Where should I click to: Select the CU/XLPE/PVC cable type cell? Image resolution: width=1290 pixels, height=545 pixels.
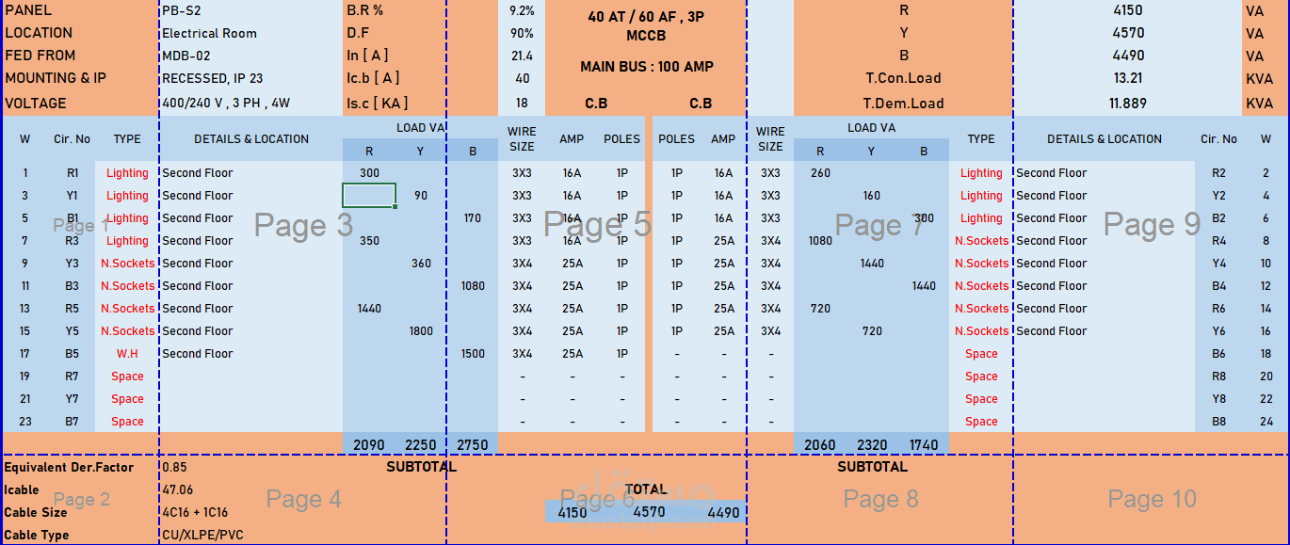250,535
